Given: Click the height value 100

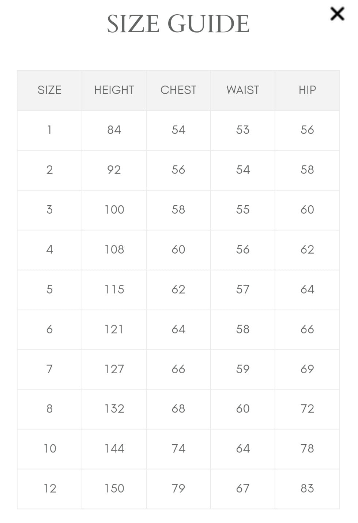Looking at the screenshot, I should (x=114, y=210).
